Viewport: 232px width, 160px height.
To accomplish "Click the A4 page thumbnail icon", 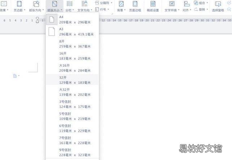I will tap(52, 20).
